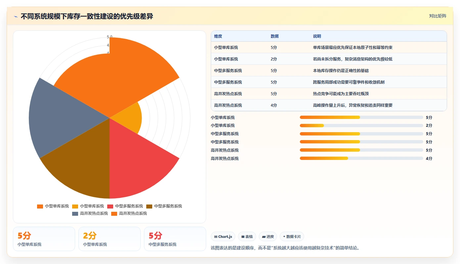This screenshot has height=264, width=460.
Task: Toggle the red 中型多服务系统 legend swatch
Action: (x=110, y=206)
